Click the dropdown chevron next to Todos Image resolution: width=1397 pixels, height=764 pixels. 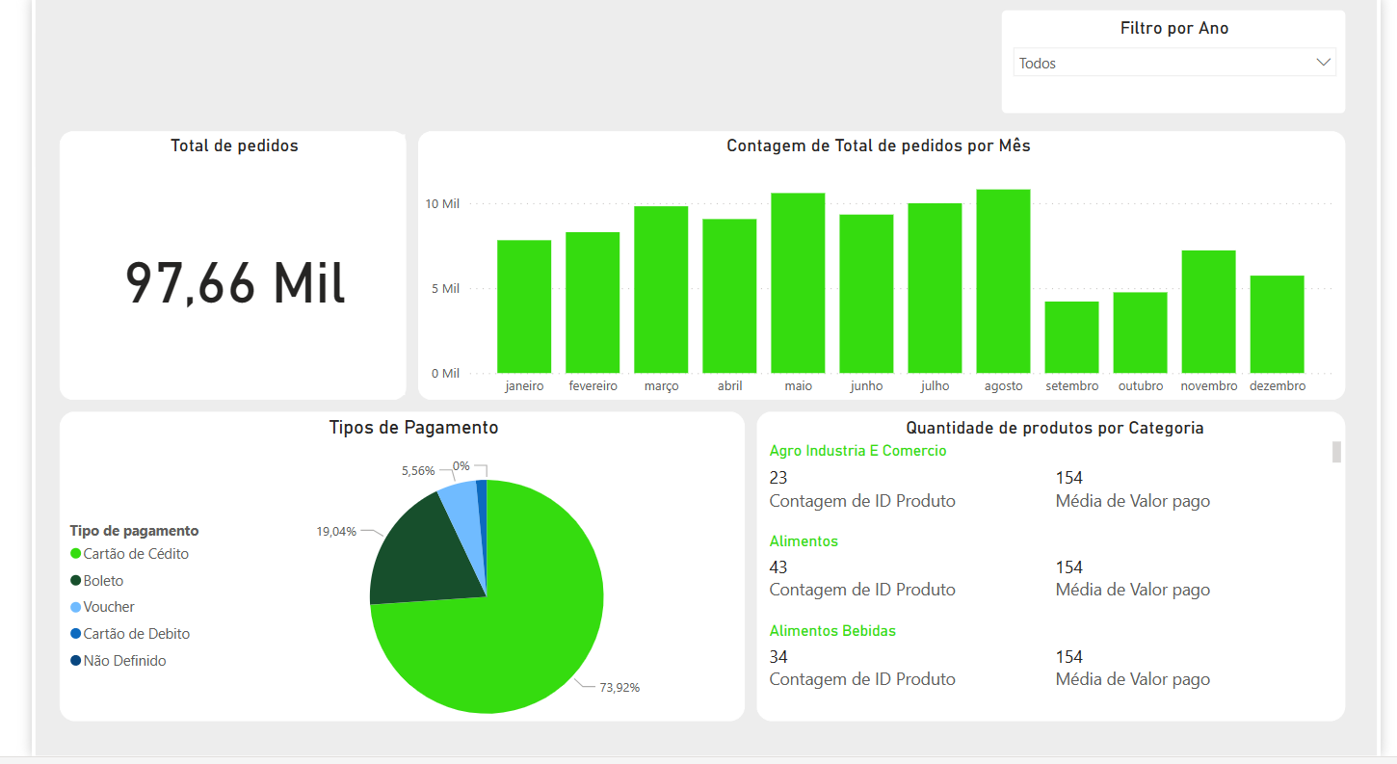pyautogui.click(x=1323, y=62)
